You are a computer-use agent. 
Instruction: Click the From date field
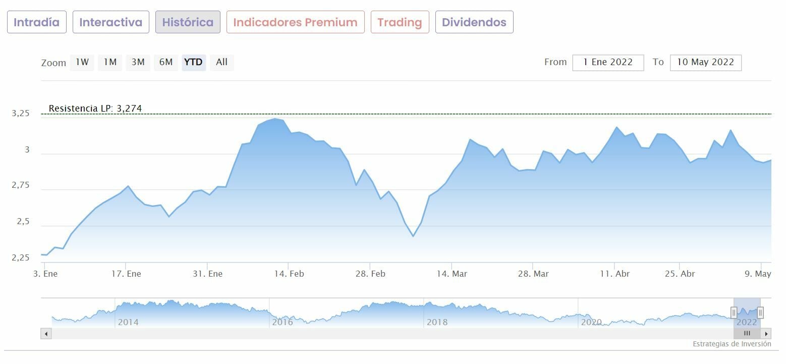pyautogui.click(x=608, y=63)
